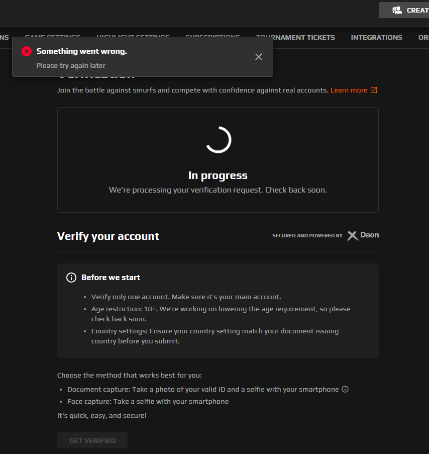Click the In progress loading spinner
The height and width of the screenshot is (454, 429).
click(219, 140)
